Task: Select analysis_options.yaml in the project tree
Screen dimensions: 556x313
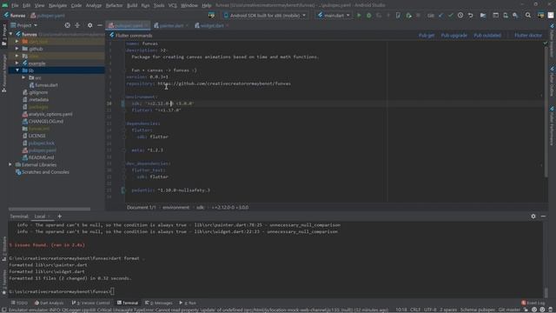Action: pyautogui.click(x=50, y=114)
